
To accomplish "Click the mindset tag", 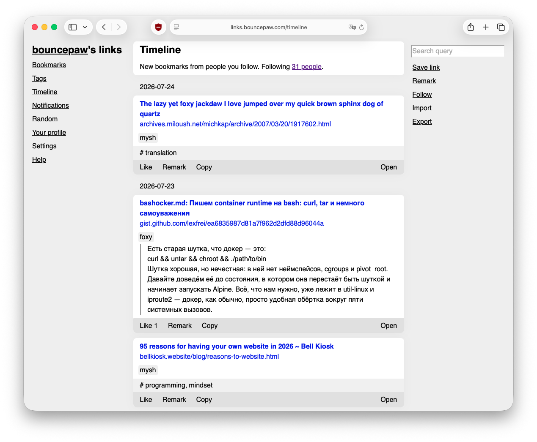I will coord(201,385).
